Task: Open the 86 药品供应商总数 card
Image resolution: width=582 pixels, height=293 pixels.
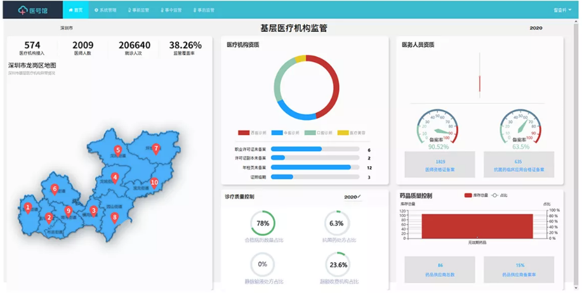Action: coord(440,270)
